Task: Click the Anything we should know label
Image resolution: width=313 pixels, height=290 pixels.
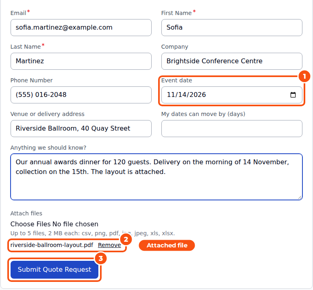Action: [x=48, y=148]
